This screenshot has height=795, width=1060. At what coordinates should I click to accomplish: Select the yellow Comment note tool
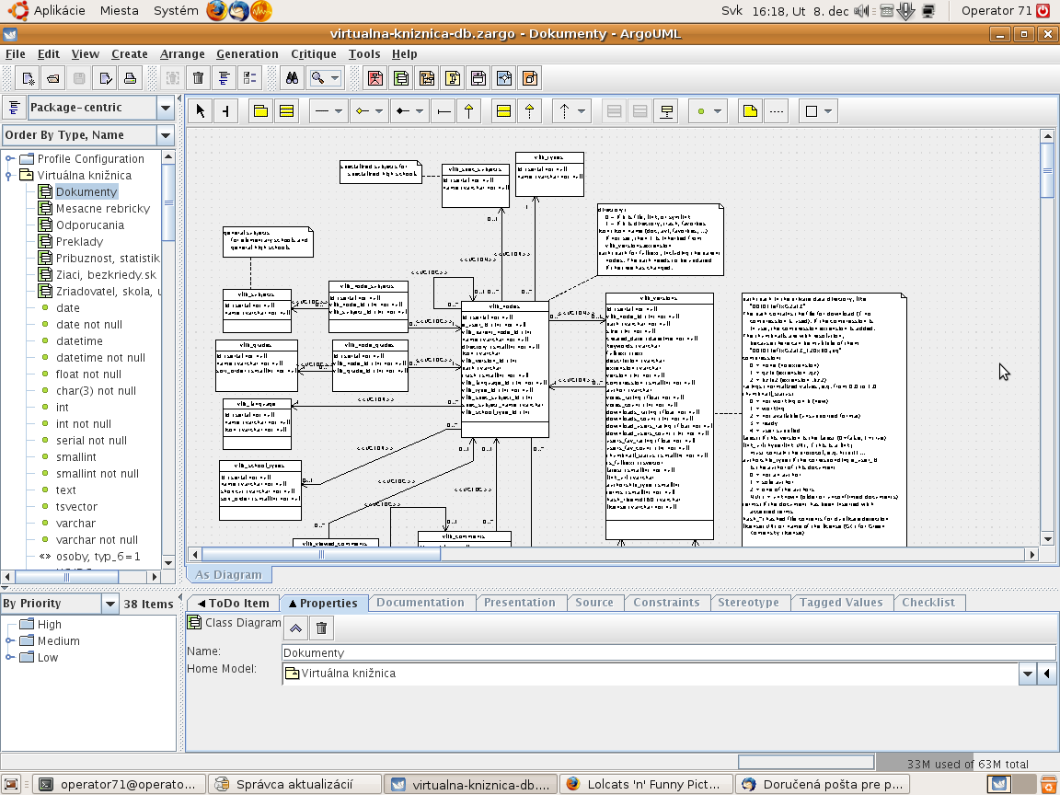click(x=750, y=111)
